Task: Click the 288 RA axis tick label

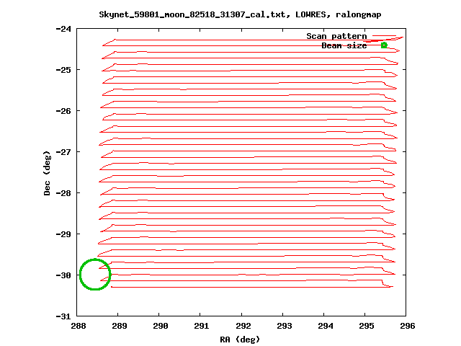Action: (x=79, y=326)
